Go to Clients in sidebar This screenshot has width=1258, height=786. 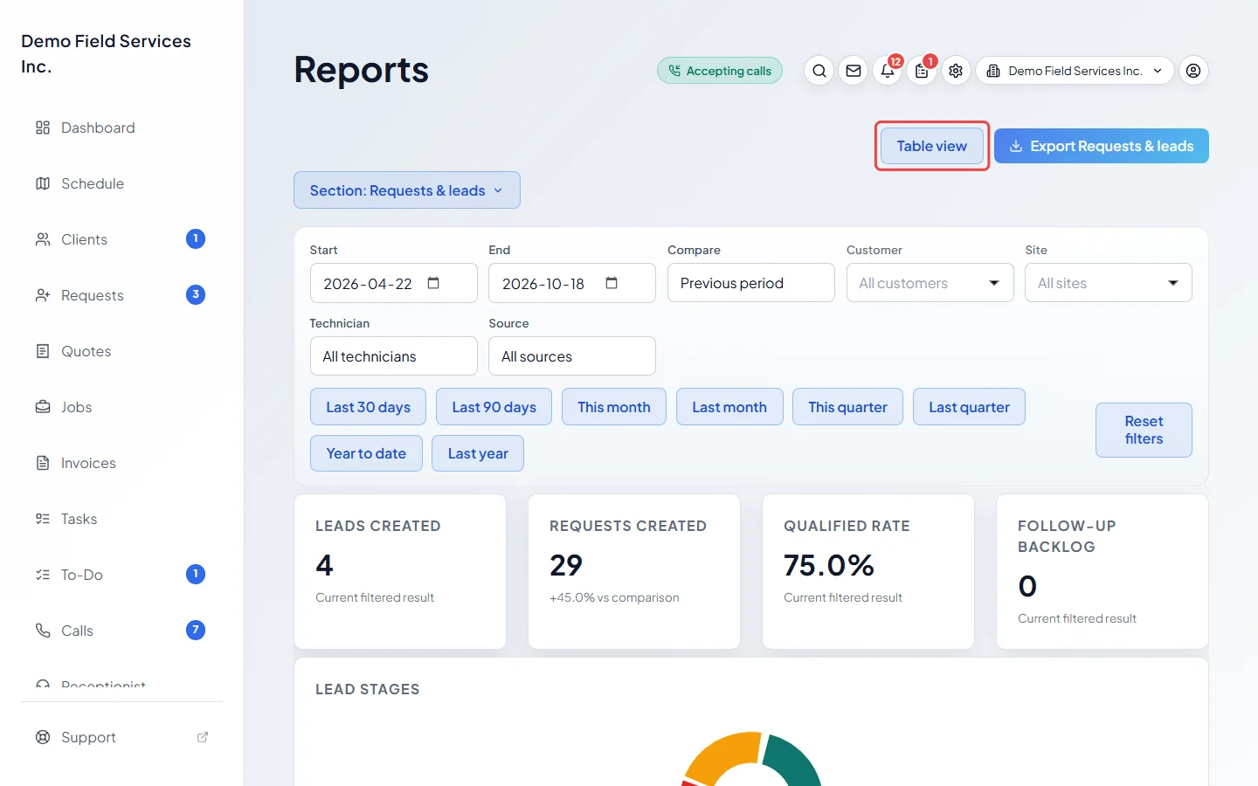click(121, 239)
